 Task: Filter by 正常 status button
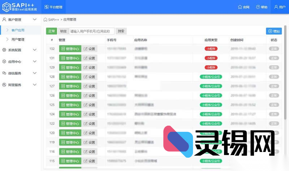click(x=52, y=31)
